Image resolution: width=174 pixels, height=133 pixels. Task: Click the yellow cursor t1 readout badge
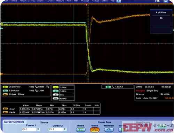point(56,87)
